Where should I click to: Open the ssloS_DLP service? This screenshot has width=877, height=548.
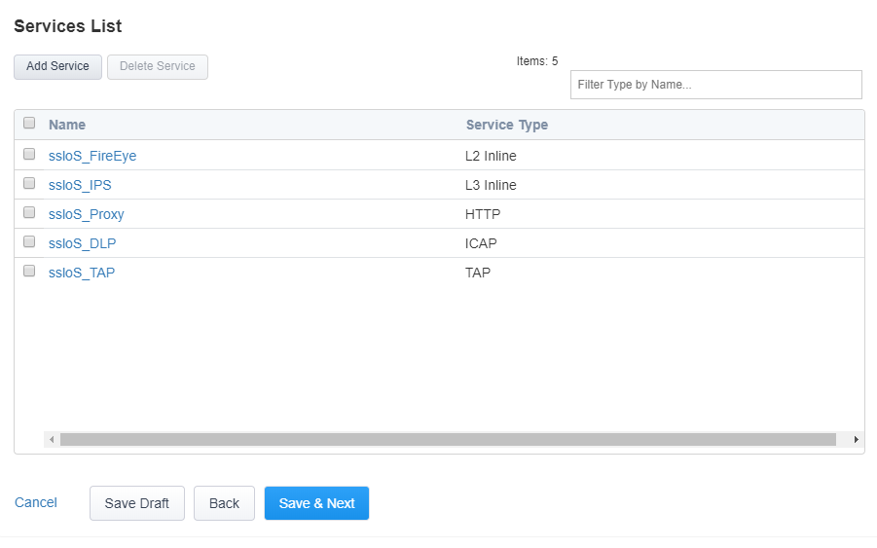[x=82, y=243]
